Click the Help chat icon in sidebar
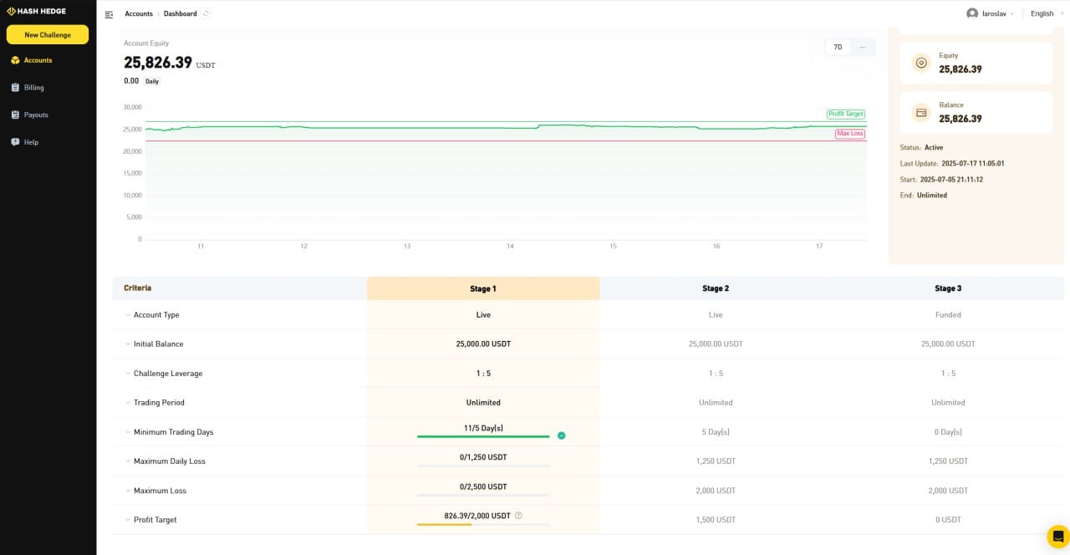Viewport: 1070px width, 555px height. pos(15,142)
